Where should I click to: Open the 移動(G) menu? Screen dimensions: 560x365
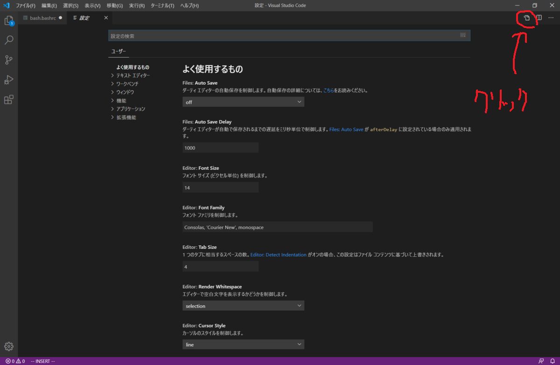115,6
